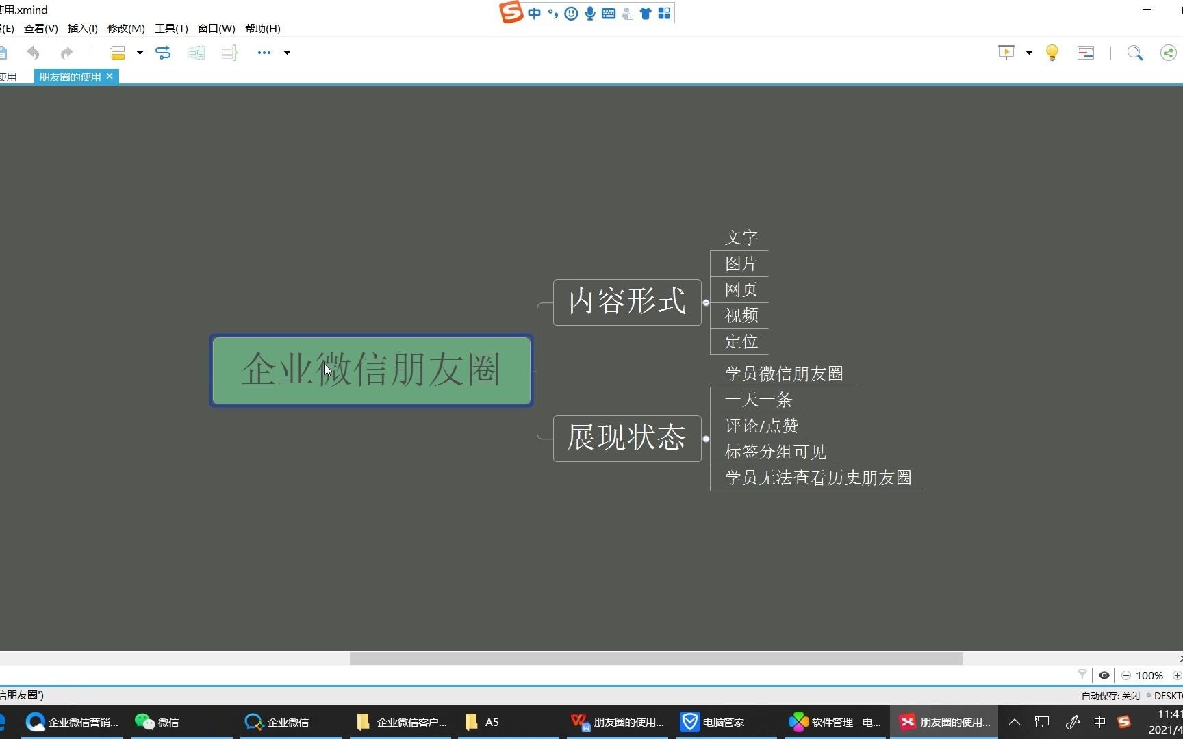Select the 内容形式 topic
This screenshot has width=1183, height=739.
tap(627, 302)
